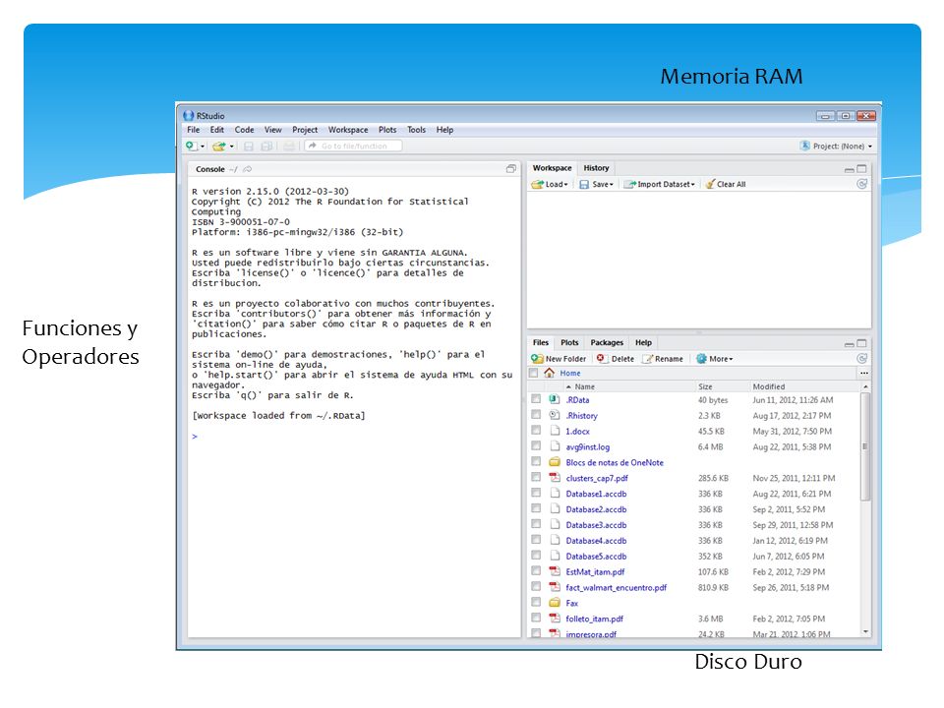Click the Workspace pane refresh icon

(x=862, y=184)
